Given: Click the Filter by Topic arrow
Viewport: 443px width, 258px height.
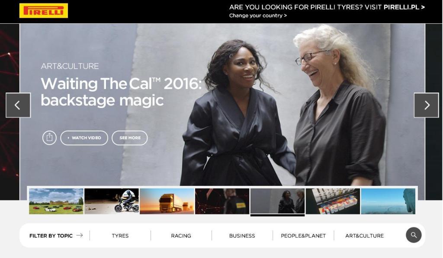Looking at the screenshot, I should coord(80,235).
